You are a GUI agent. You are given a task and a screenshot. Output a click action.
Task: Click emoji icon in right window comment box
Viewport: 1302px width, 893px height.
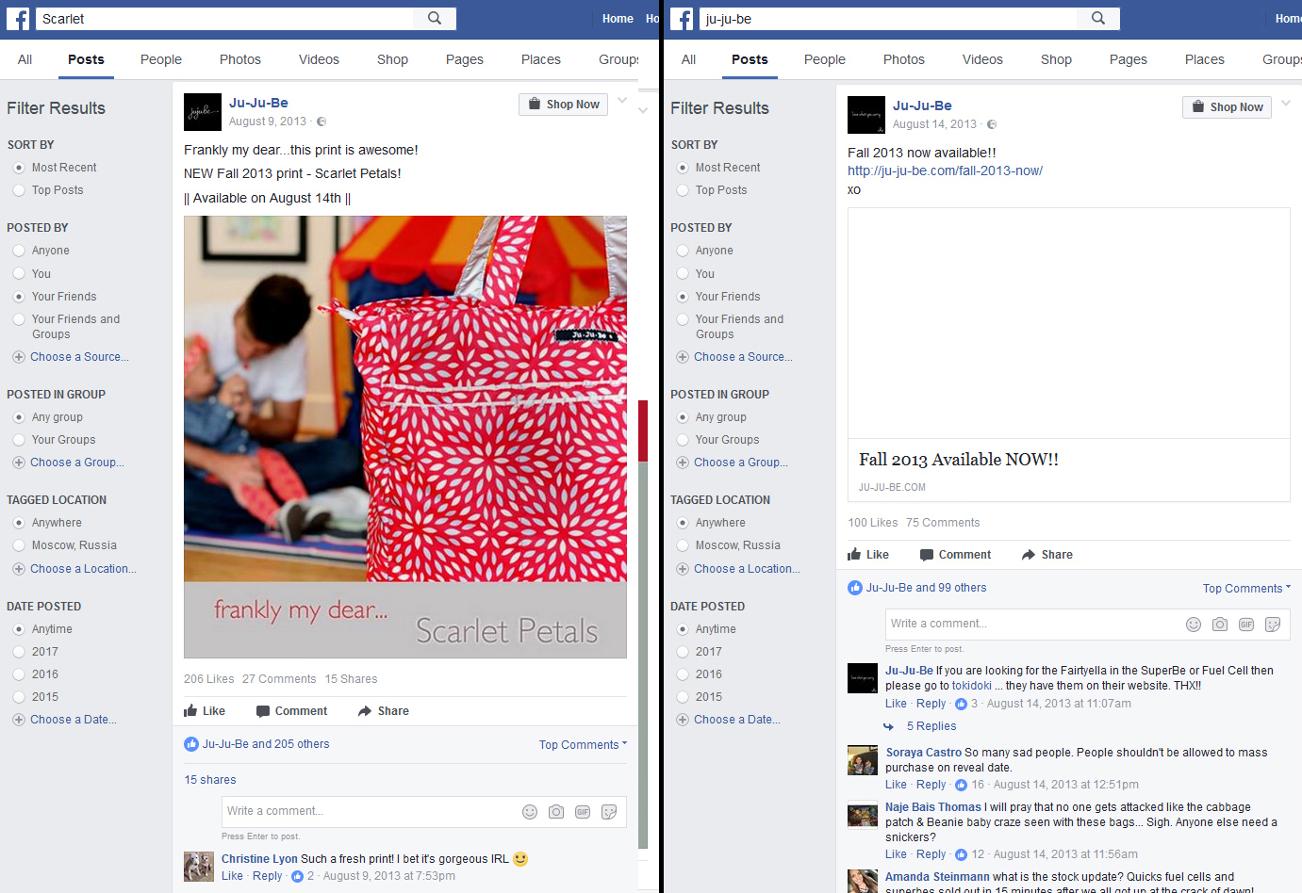pos(1194,625)
